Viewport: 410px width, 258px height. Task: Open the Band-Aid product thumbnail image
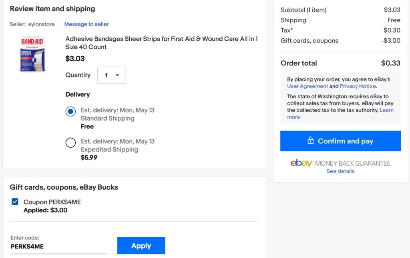[x=32, y=54]
